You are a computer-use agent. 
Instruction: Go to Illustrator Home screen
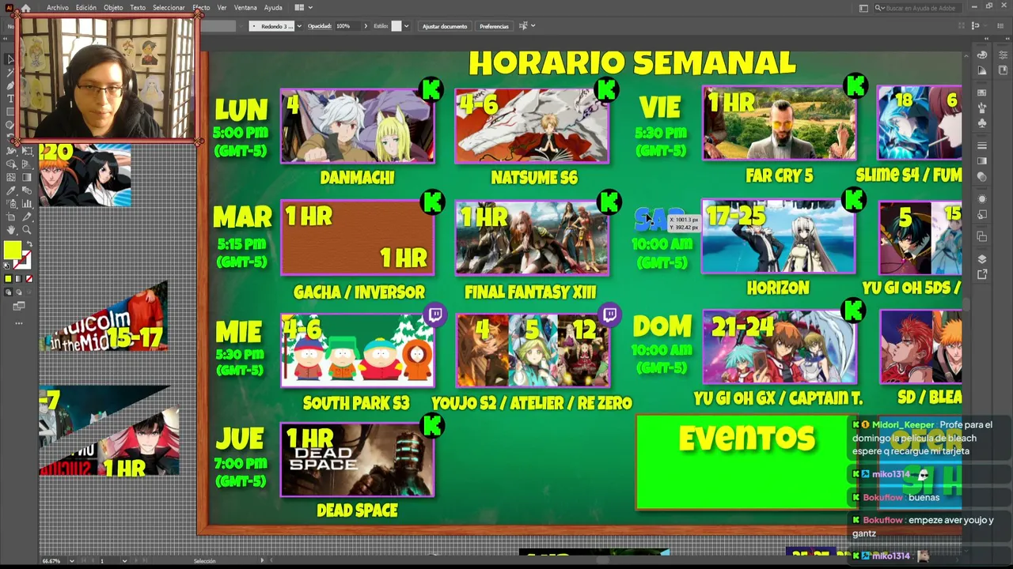(x=25, y=8)
